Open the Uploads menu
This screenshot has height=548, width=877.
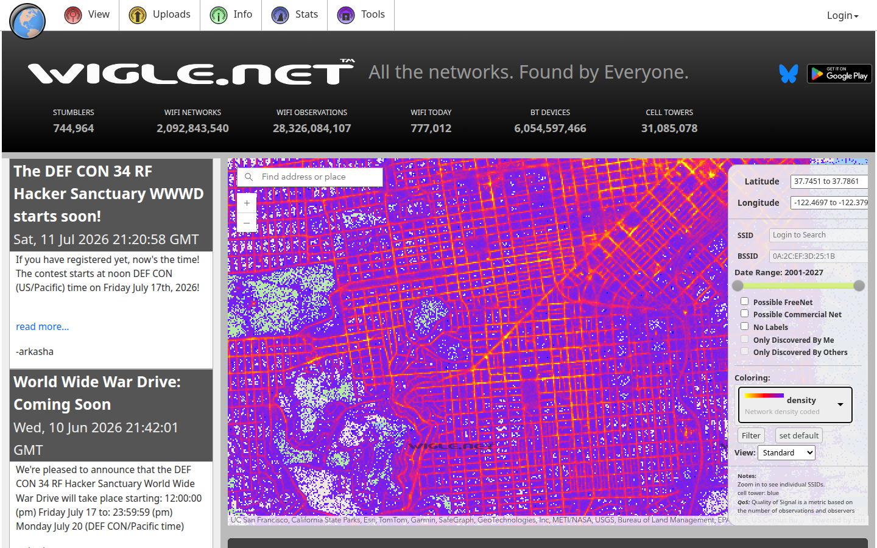[x=160, y=15]
